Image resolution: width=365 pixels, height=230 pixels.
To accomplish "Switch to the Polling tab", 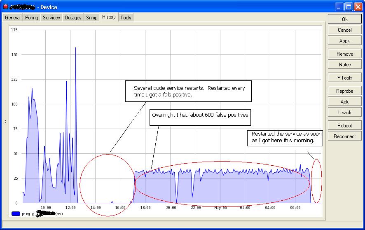I will click(x=32, y=17).
